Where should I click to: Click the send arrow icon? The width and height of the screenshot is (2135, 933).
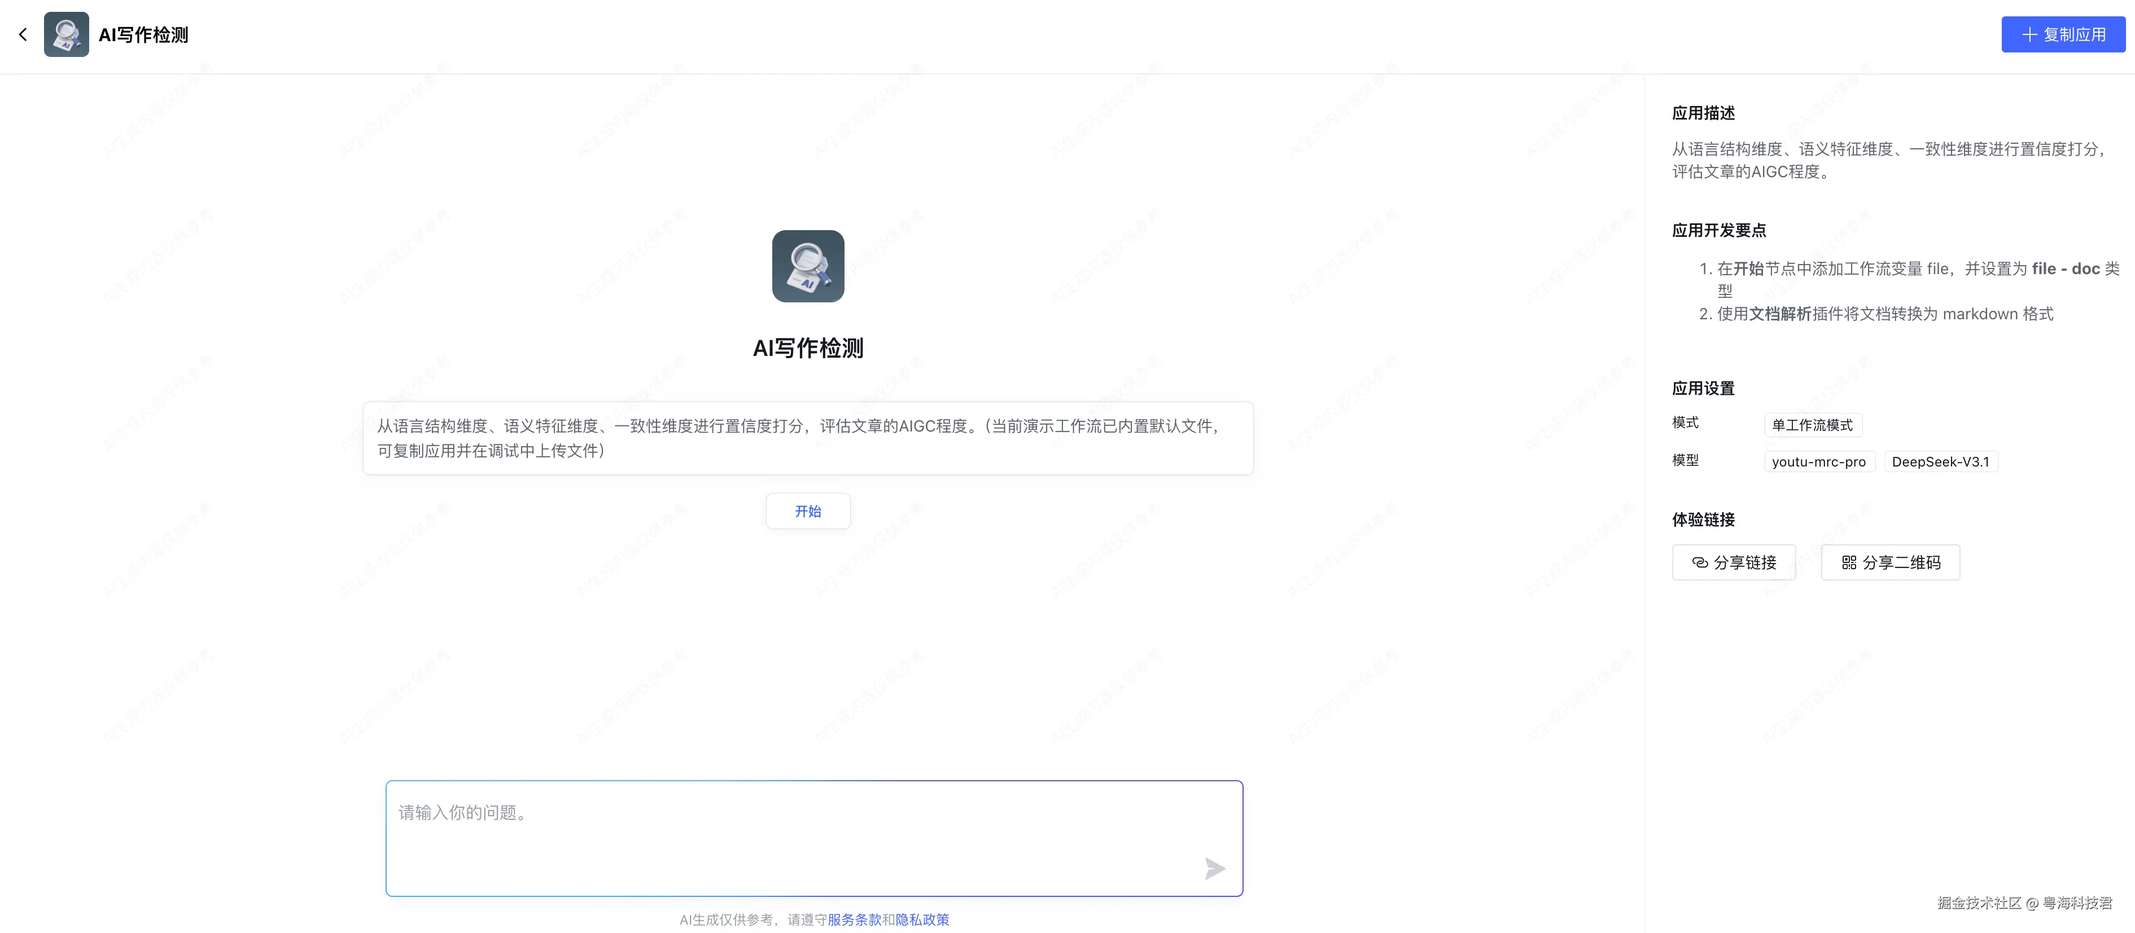[1214, 868]
